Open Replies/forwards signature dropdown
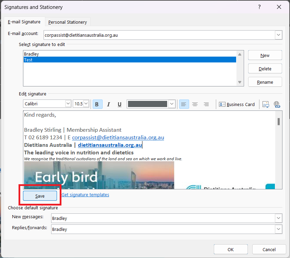The width and height of the screenshot is (290, 258). [278, 229]
